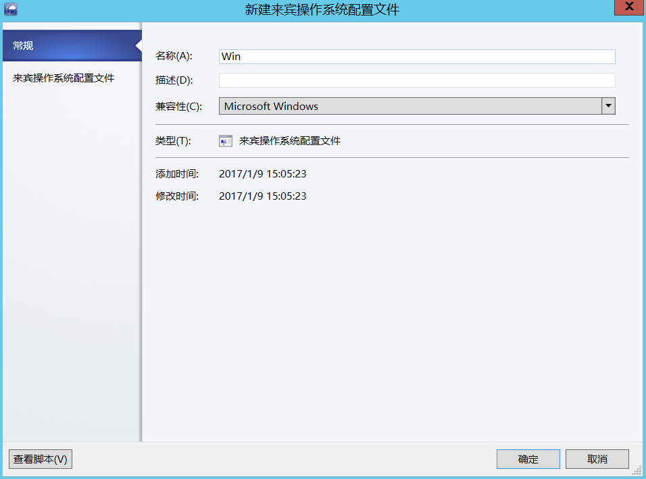
Task: Click the resize grip at dialog corner
Action: pos(637,470)
